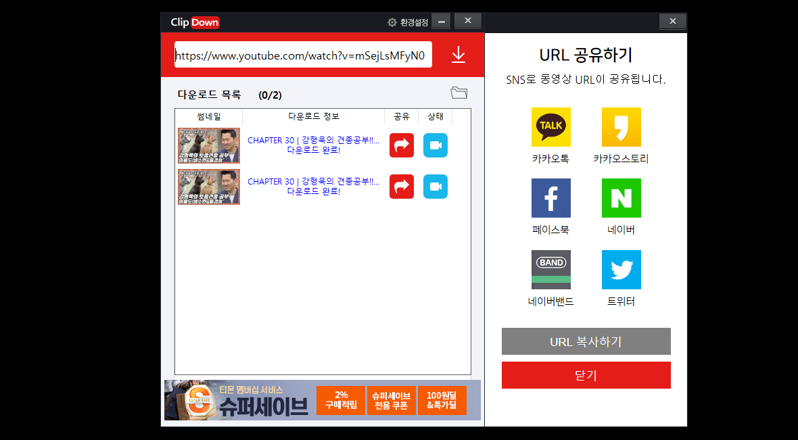Select the second video thumbnail
798x440 pixels.
pos(209,187)
